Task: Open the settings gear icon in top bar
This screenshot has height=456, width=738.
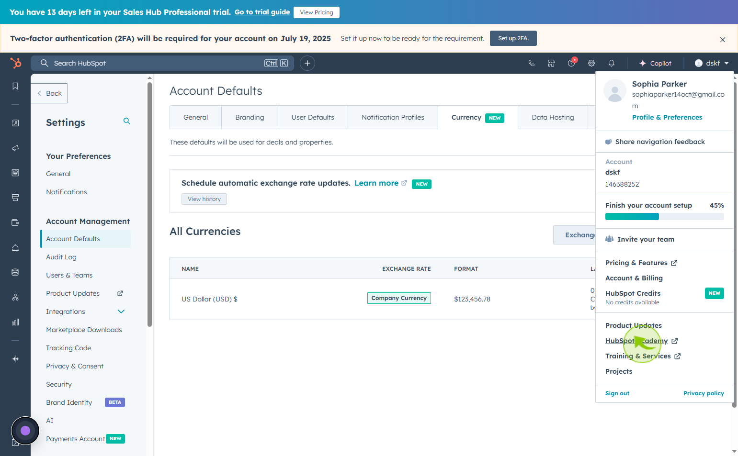Action: (x=591, y=63)
